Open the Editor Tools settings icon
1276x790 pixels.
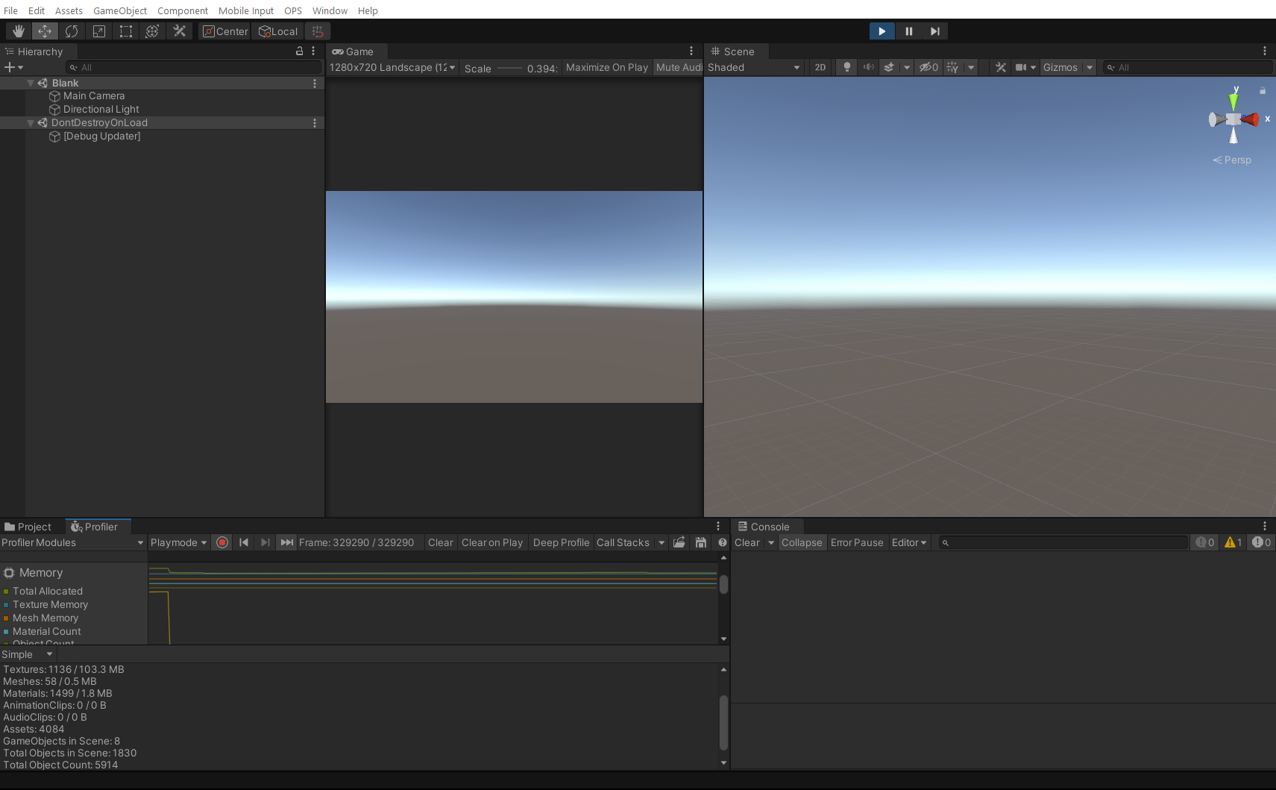click(x=179, y=31)
